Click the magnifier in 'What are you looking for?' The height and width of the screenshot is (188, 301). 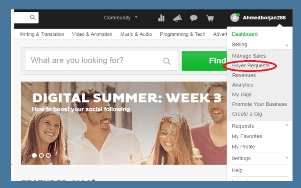pos(167,61)
